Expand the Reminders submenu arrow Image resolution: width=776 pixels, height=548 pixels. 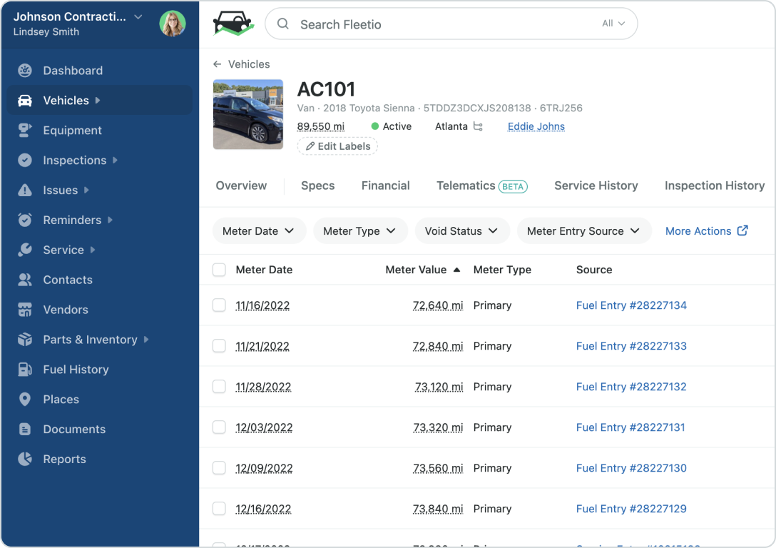tap(111, 220)
